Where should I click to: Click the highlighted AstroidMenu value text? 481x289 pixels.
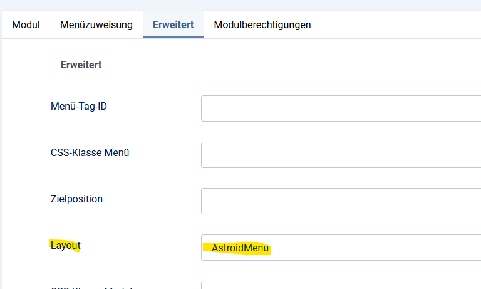240,248
